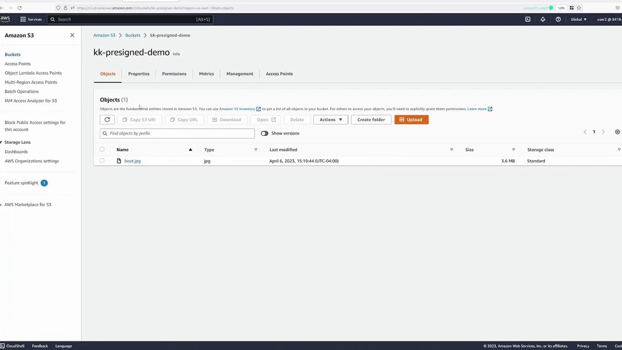Click the AWS logo home icon
The image size is (622, 350).
pos(5,19)
